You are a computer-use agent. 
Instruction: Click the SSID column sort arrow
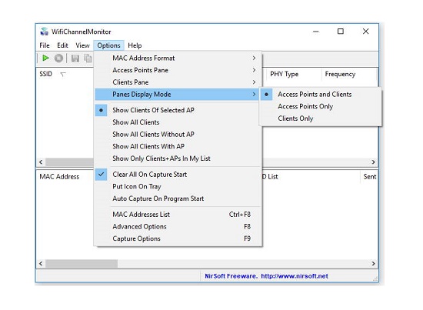[x=63, y=74]
